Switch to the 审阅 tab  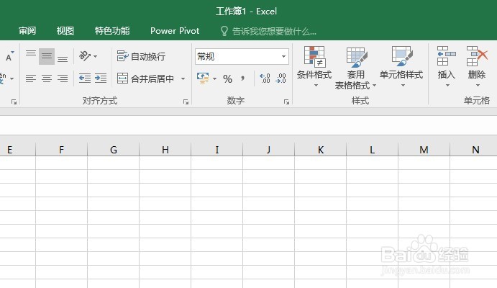point(27,31)
